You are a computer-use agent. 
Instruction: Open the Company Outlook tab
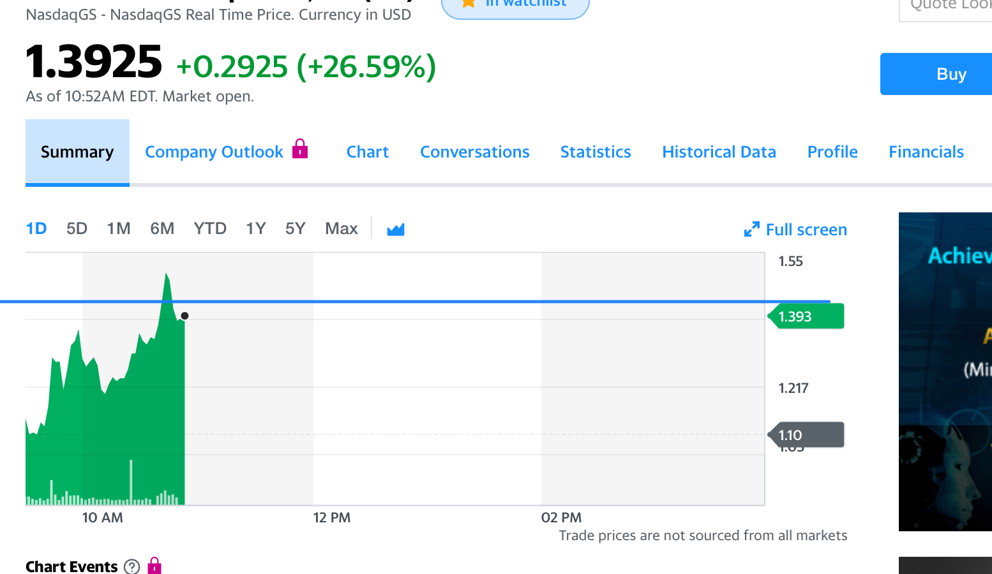point(214,152)
